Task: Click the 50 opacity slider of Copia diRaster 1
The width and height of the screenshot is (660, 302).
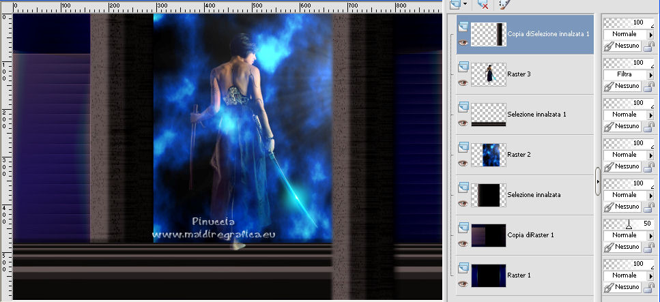Action: pyautogui.click(x=629, y=224)
